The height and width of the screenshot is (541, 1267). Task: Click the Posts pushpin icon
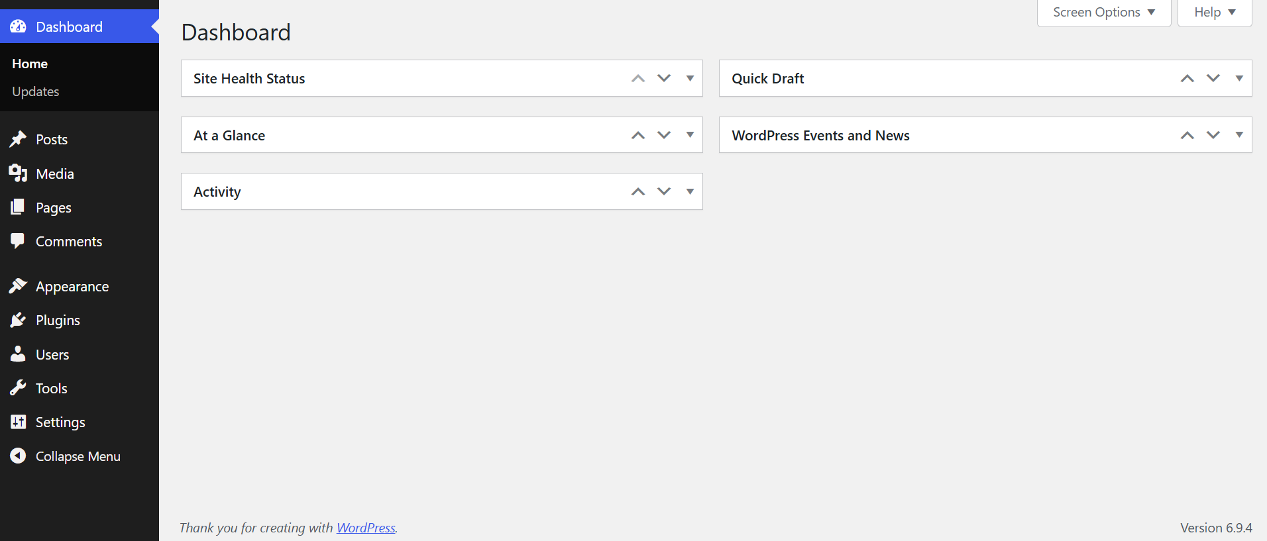(18, 139)
